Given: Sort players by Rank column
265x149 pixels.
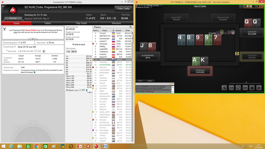Looking at the screenshot, I should click(96, 30).
